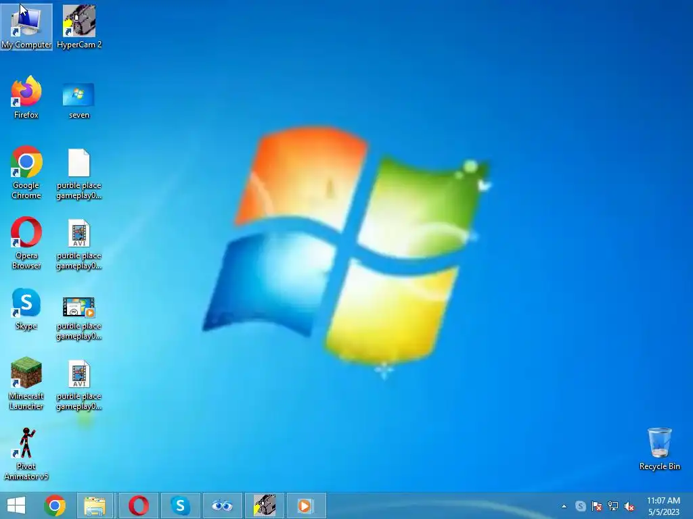693x519 pixels.
Task: Launch Opera from the taskbar
Action: point(138,505)
